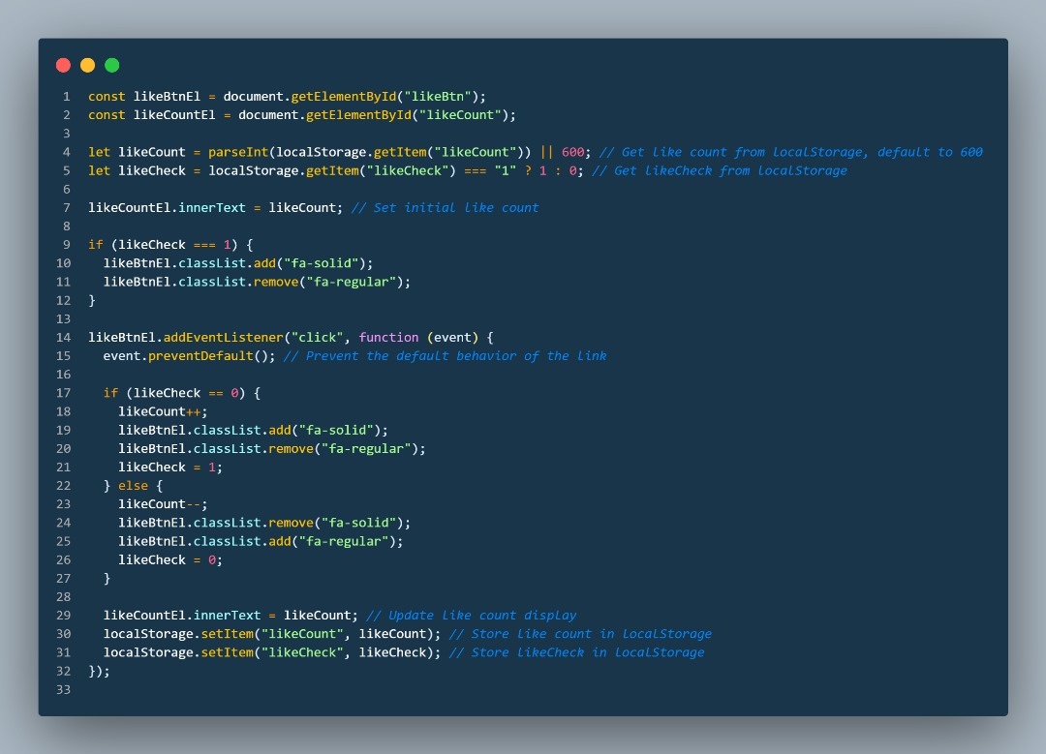Screen dimensions: 1046x754
Task: Click the "// Prevent the default behavior of the link" comment
Action: pyautogui.click(x=445, y=356)
